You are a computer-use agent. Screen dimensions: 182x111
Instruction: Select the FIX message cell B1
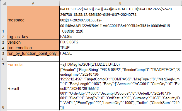tap(120, 20)
